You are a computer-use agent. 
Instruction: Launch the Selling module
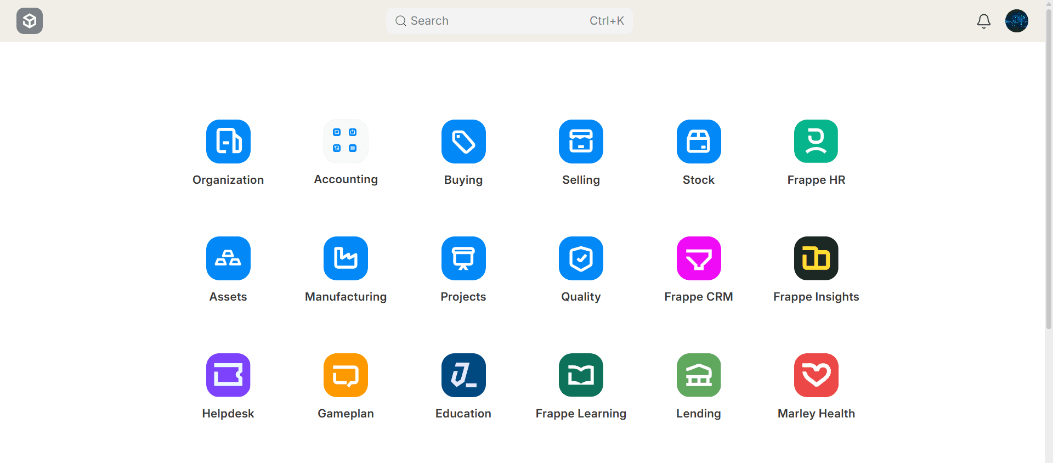click(581, 142)
